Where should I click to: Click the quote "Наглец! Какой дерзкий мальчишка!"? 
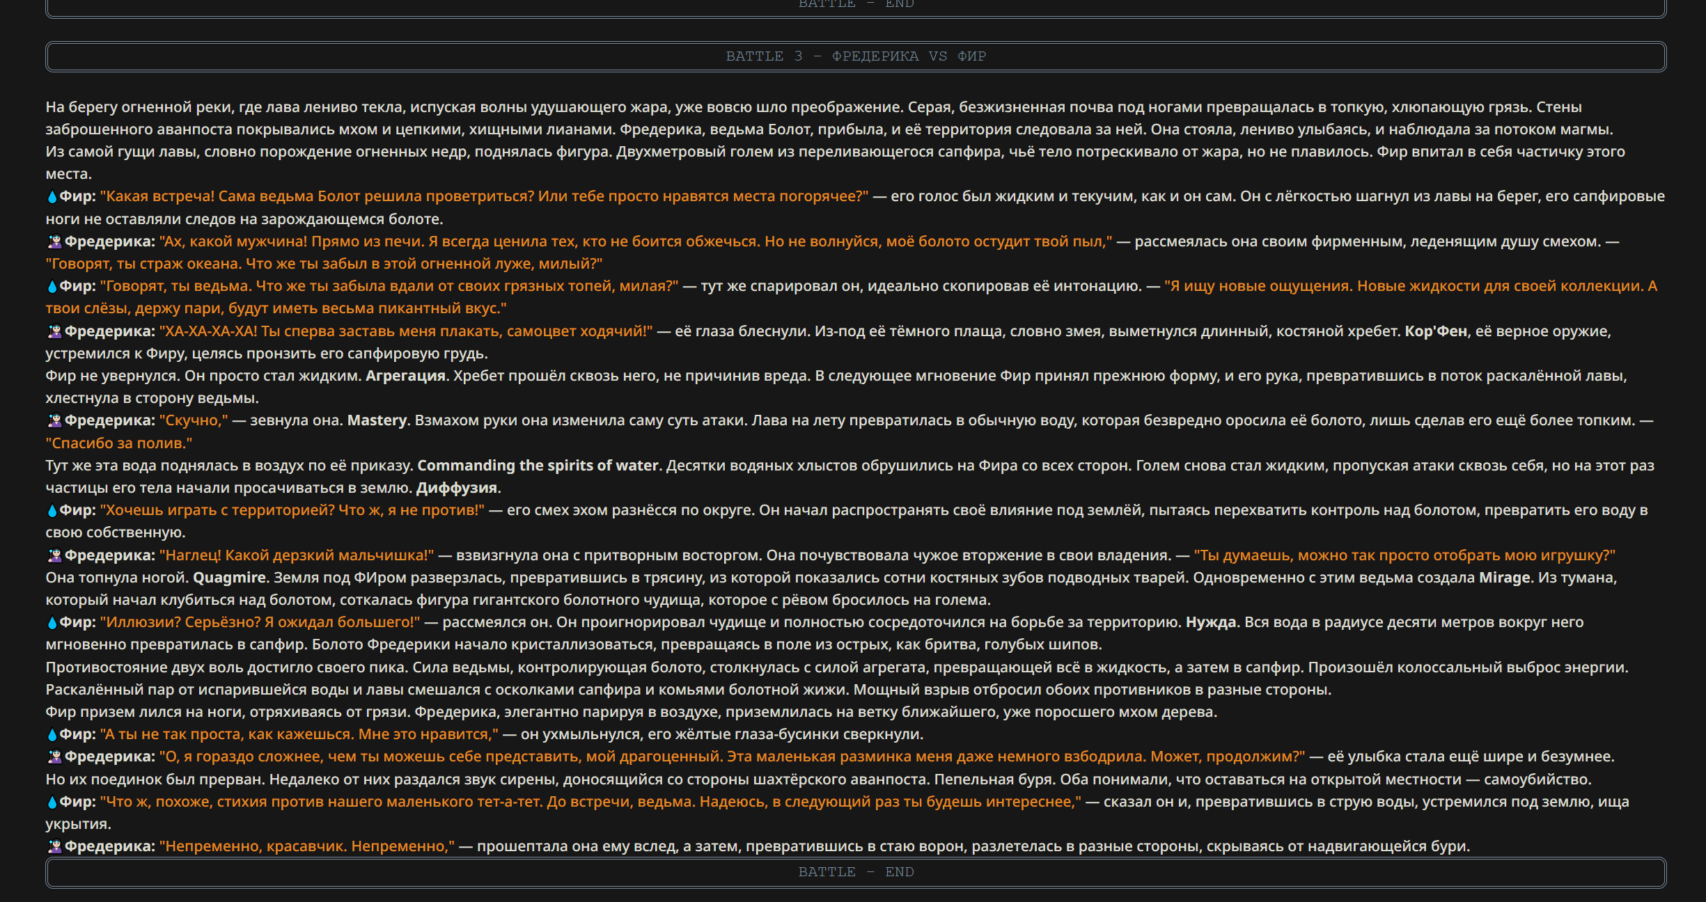297,555
